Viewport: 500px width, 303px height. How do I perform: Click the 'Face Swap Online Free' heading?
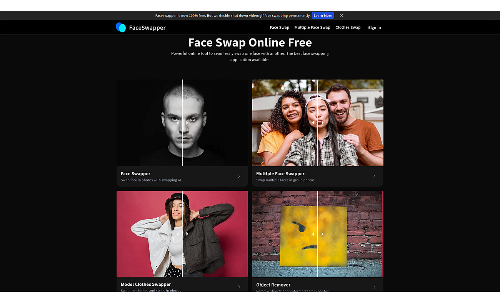point(250,42)
